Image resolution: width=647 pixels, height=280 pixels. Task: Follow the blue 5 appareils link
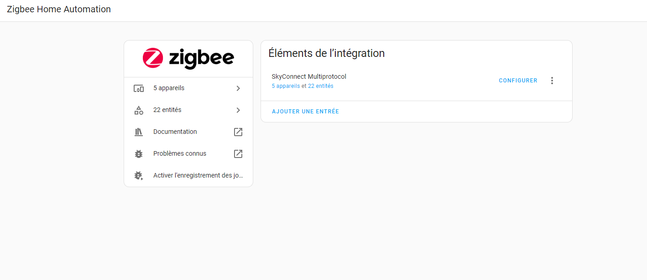coord(286,86)
